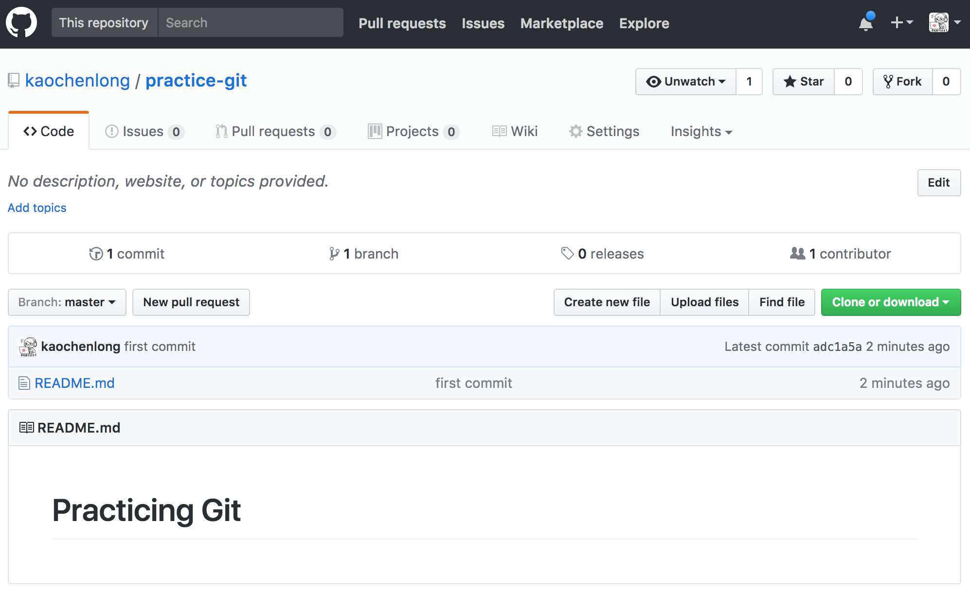
Task: Click the commit history clock icon
Action: click(x=96, y=253)
